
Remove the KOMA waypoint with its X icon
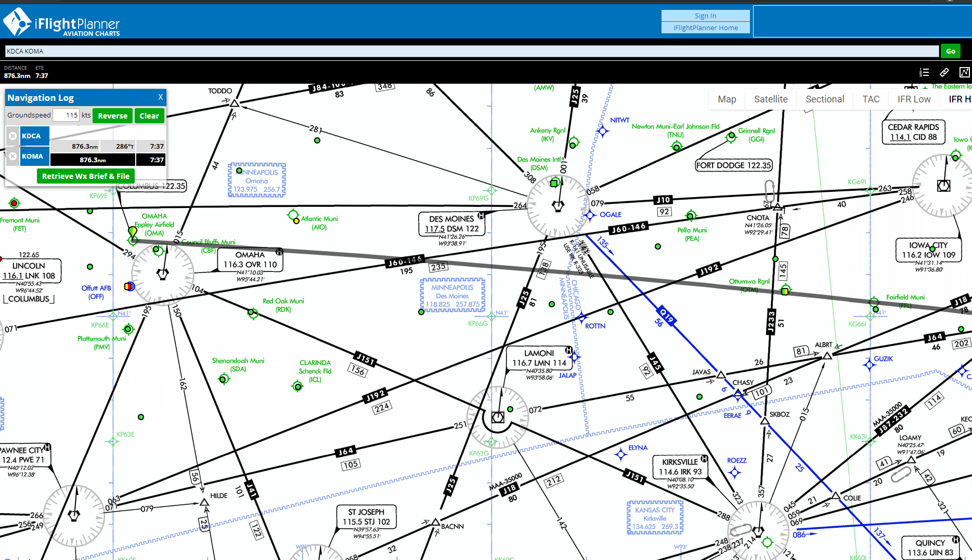tap(12, 156)
